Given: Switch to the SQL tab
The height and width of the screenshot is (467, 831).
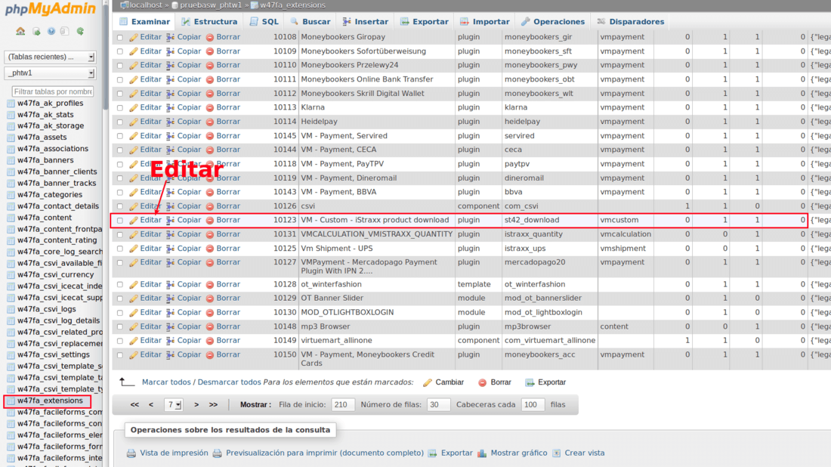Looking at the screenshot, I should pos(264,22).
